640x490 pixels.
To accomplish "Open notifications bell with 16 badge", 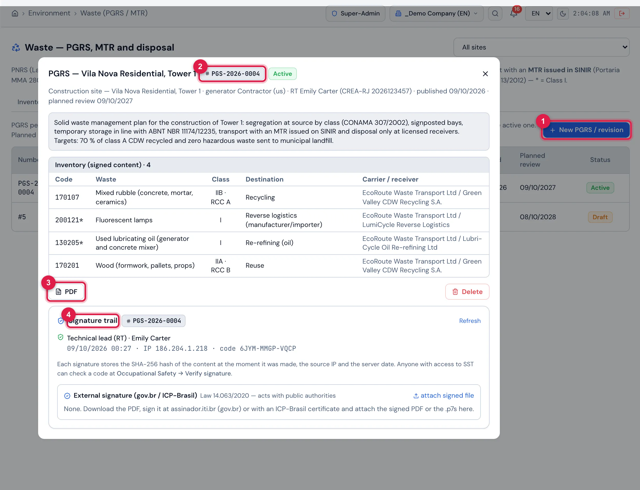I will pyautogui.click(x=513, y=13).
